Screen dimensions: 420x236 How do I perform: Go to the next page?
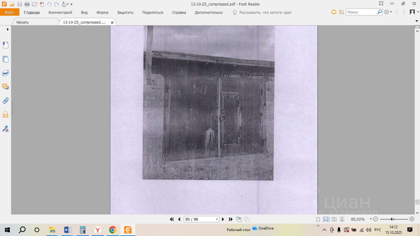pyautogui.click(x=223, y=219)
